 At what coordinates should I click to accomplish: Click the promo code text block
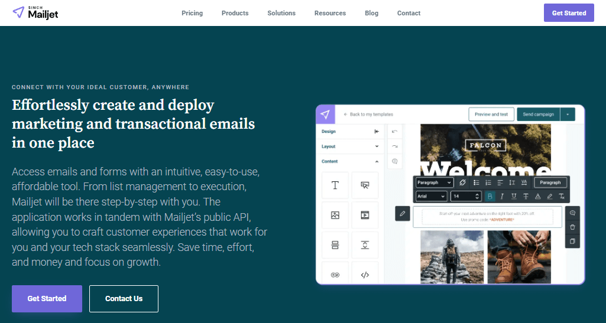[487, 217]
